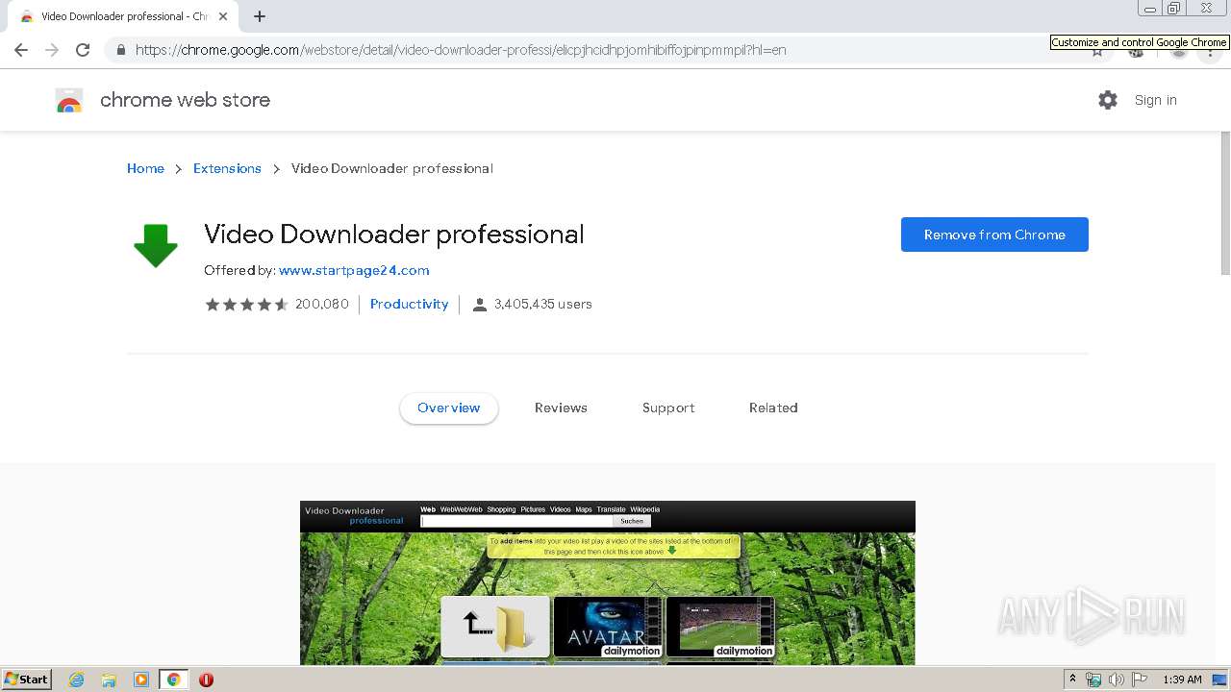Minimize the Chrome window
The width and height of the screenshot is (1231, 692).
coord(1149,9)
